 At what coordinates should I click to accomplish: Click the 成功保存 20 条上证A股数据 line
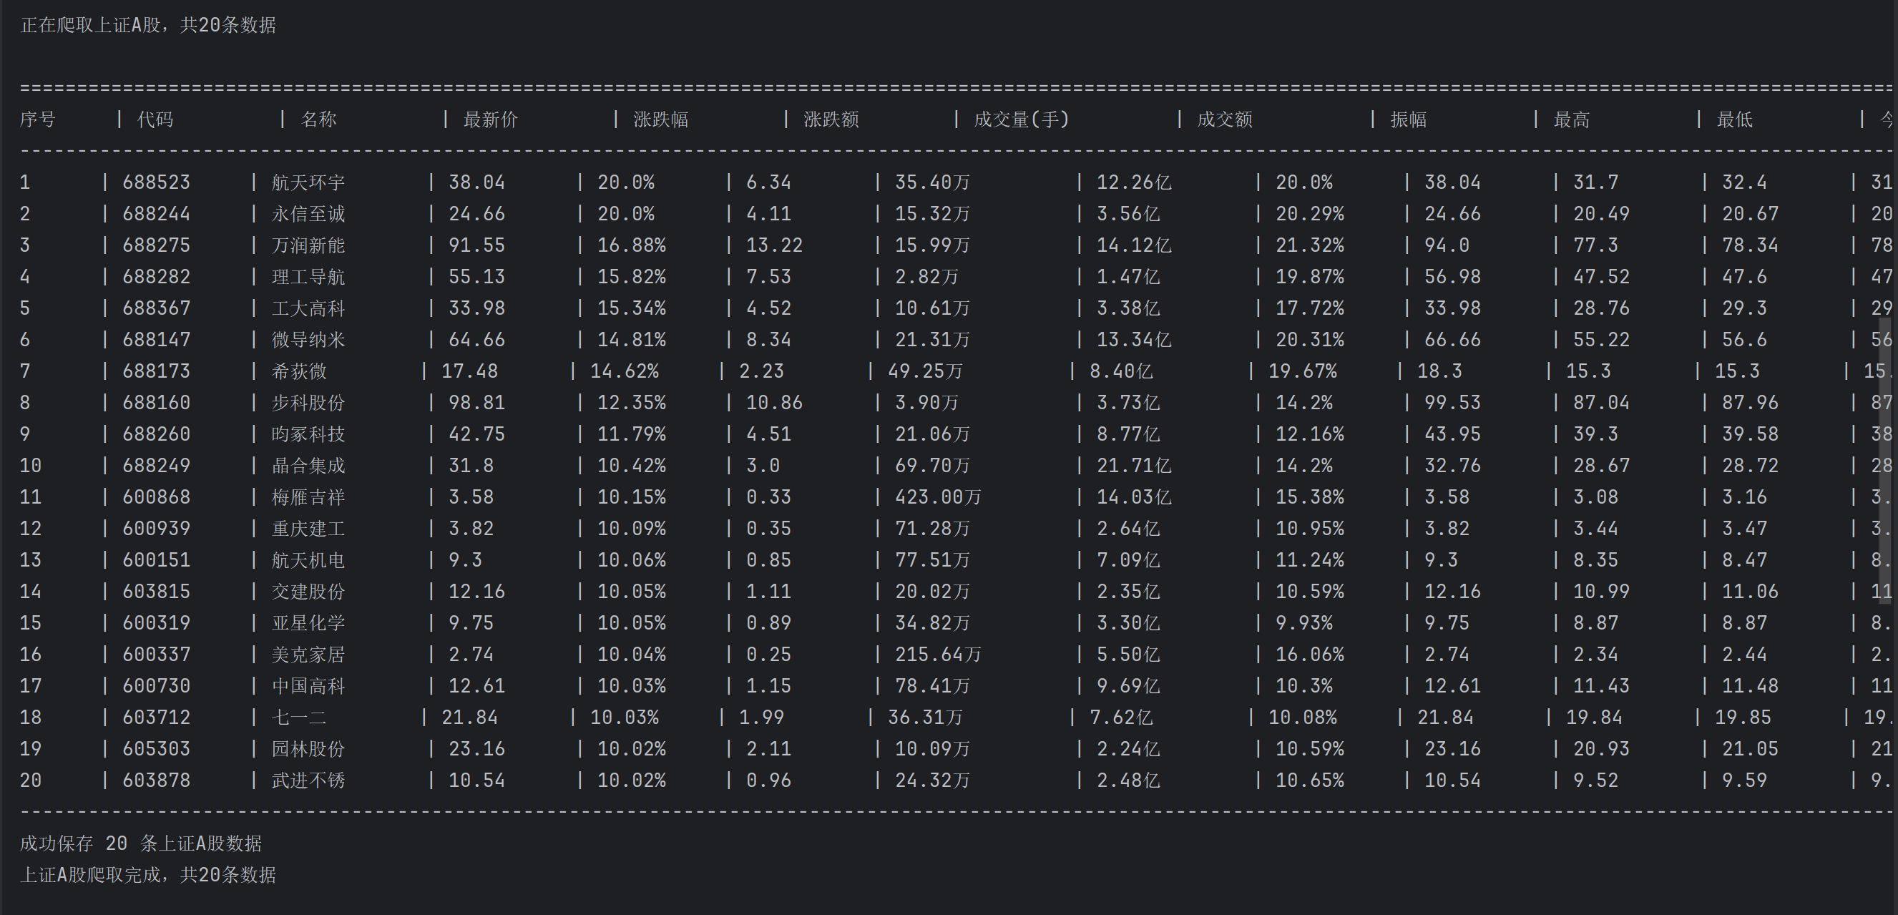pyautogui.click(x=141, y=843)
